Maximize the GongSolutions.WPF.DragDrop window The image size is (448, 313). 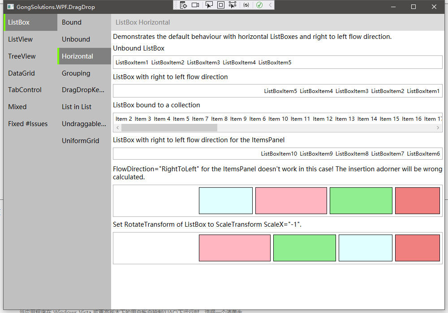[414, 7]
